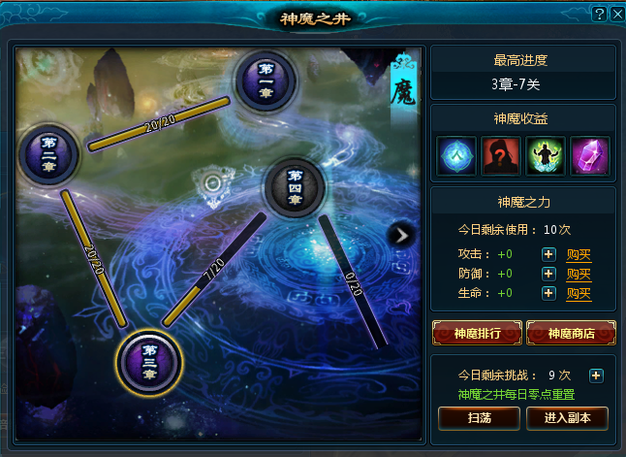The width and height of the screenshot is (626, 457).
Task: Select the highlighted 第三章 chapter node
Action: coord(149,363)
